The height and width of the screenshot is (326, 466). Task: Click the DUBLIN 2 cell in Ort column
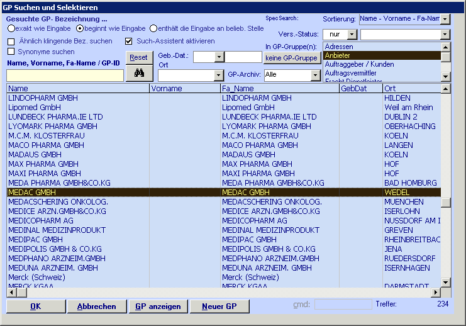[412, 117]
